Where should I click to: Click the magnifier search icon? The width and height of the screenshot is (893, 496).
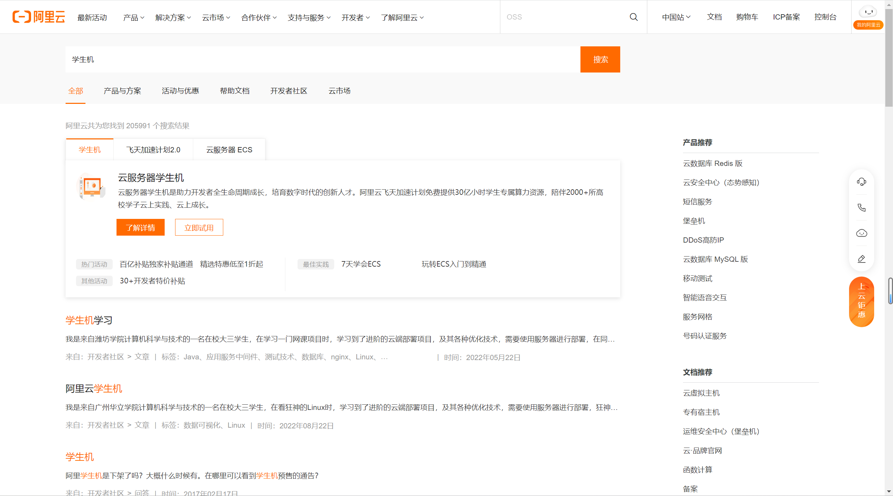633,17
